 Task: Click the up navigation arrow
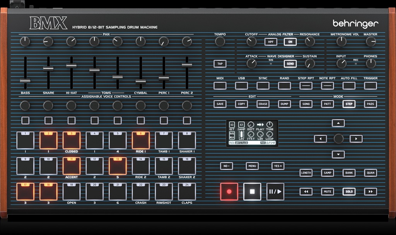pyautogui.click(x=338, y=123)
